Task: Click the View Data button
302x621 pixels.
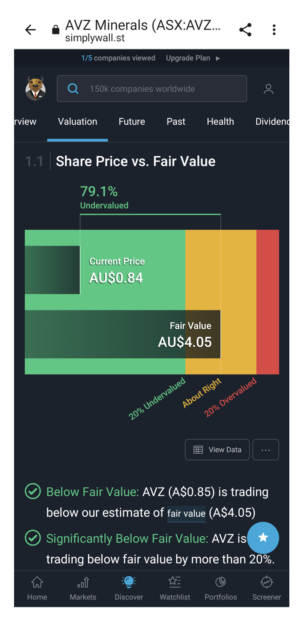Action: coord(217,450)
